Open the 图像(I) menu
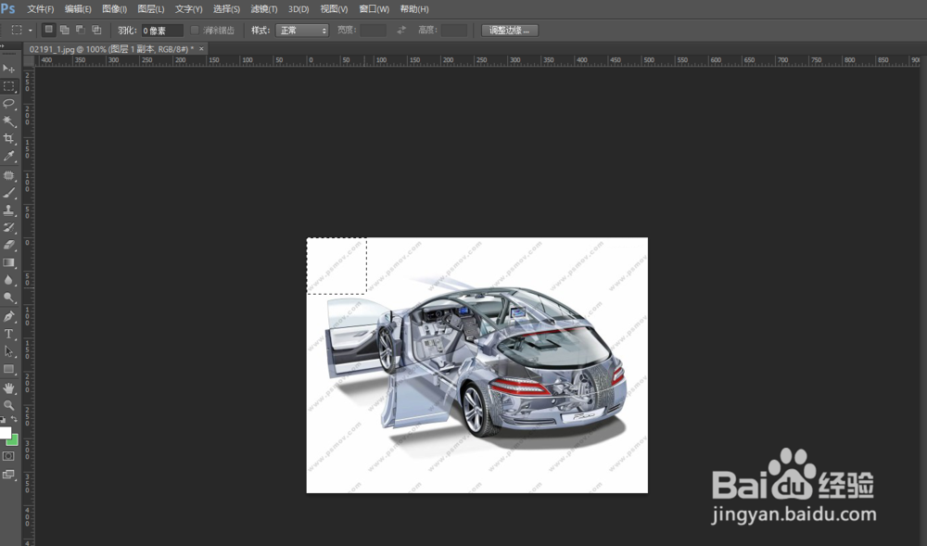Image resolution: width=927 pixels, height=546 pixels. click(x=115, y=9)
